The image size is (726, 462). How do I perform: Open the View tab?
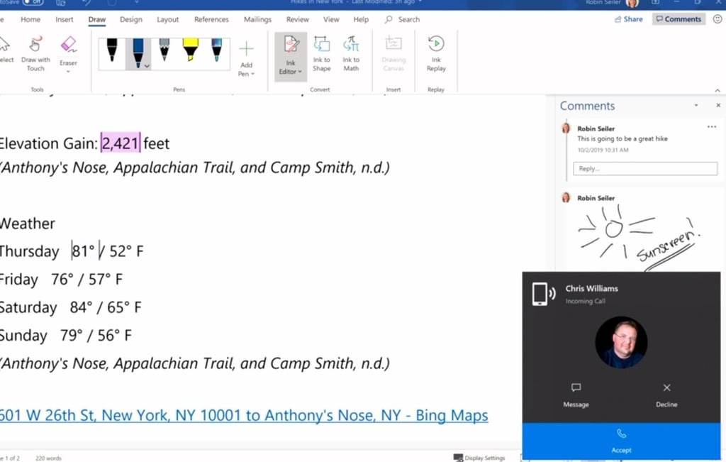click(331, 19)
